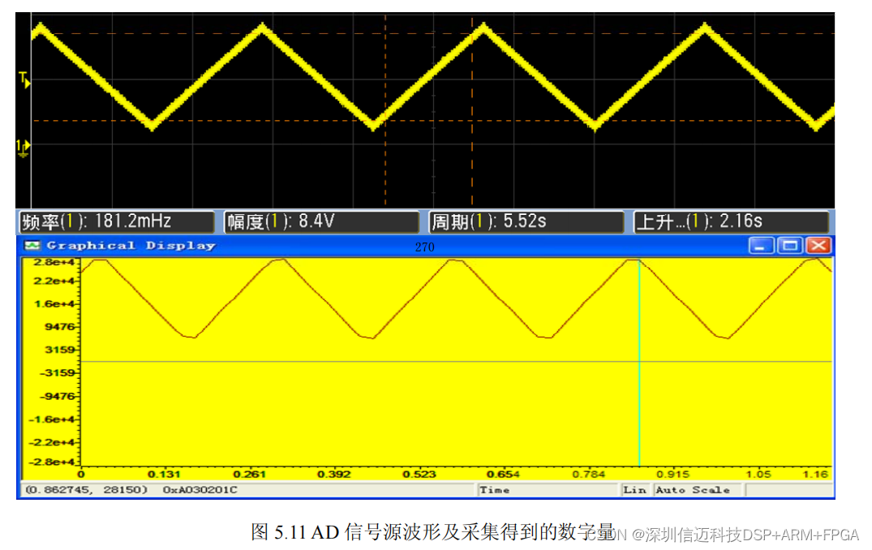Click the channel 1 ground marker

(x=23, y=146)
